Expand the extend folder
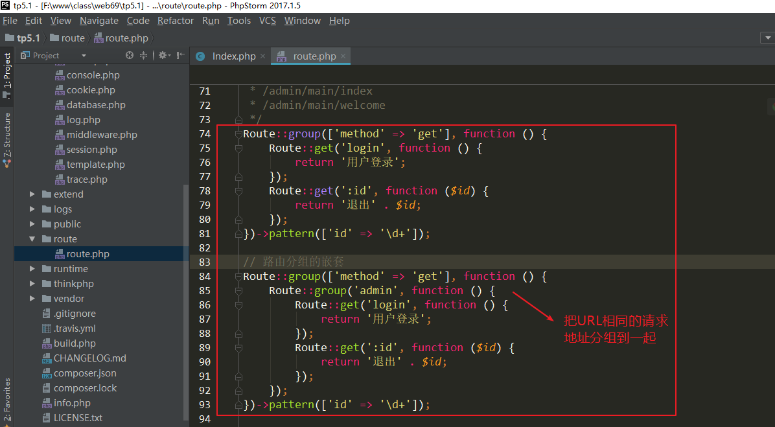The height and width of the screenshot is (427, 775). (x=32, y=194)
